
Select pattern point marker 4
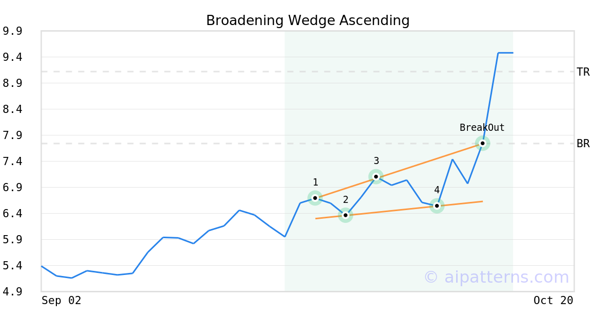coord(437,206)
